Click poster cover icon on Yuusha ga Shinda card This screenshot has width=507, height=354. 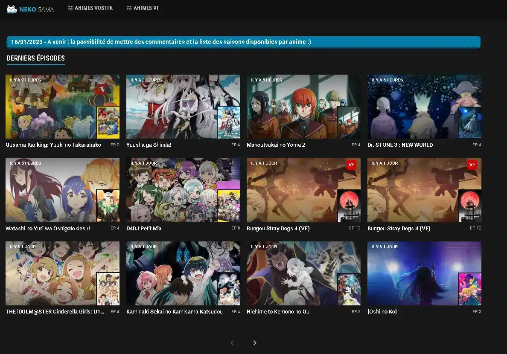pyautogui.click(x=229, y=122)
